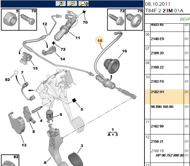Click part number 2189 20

tap(157, 53)
